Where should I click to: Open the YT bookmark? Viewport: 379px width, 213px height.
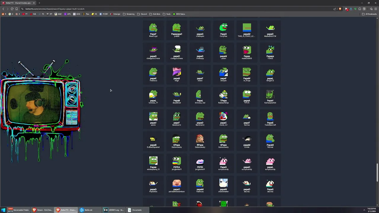coord(25,14)
